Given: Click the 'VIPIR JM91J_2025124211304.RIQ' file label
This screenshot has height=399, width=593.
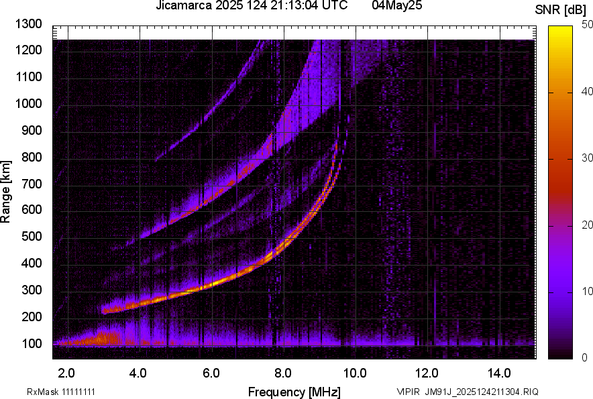Looking at the screenshot, I should pos(468,392).
